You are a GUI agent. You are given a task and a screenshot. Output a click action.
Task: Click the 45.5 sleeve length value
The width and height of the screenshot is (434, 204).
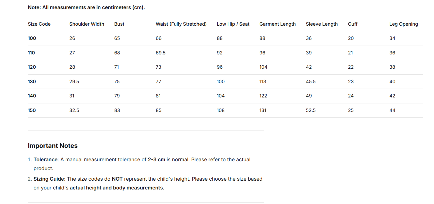[311, 81]
